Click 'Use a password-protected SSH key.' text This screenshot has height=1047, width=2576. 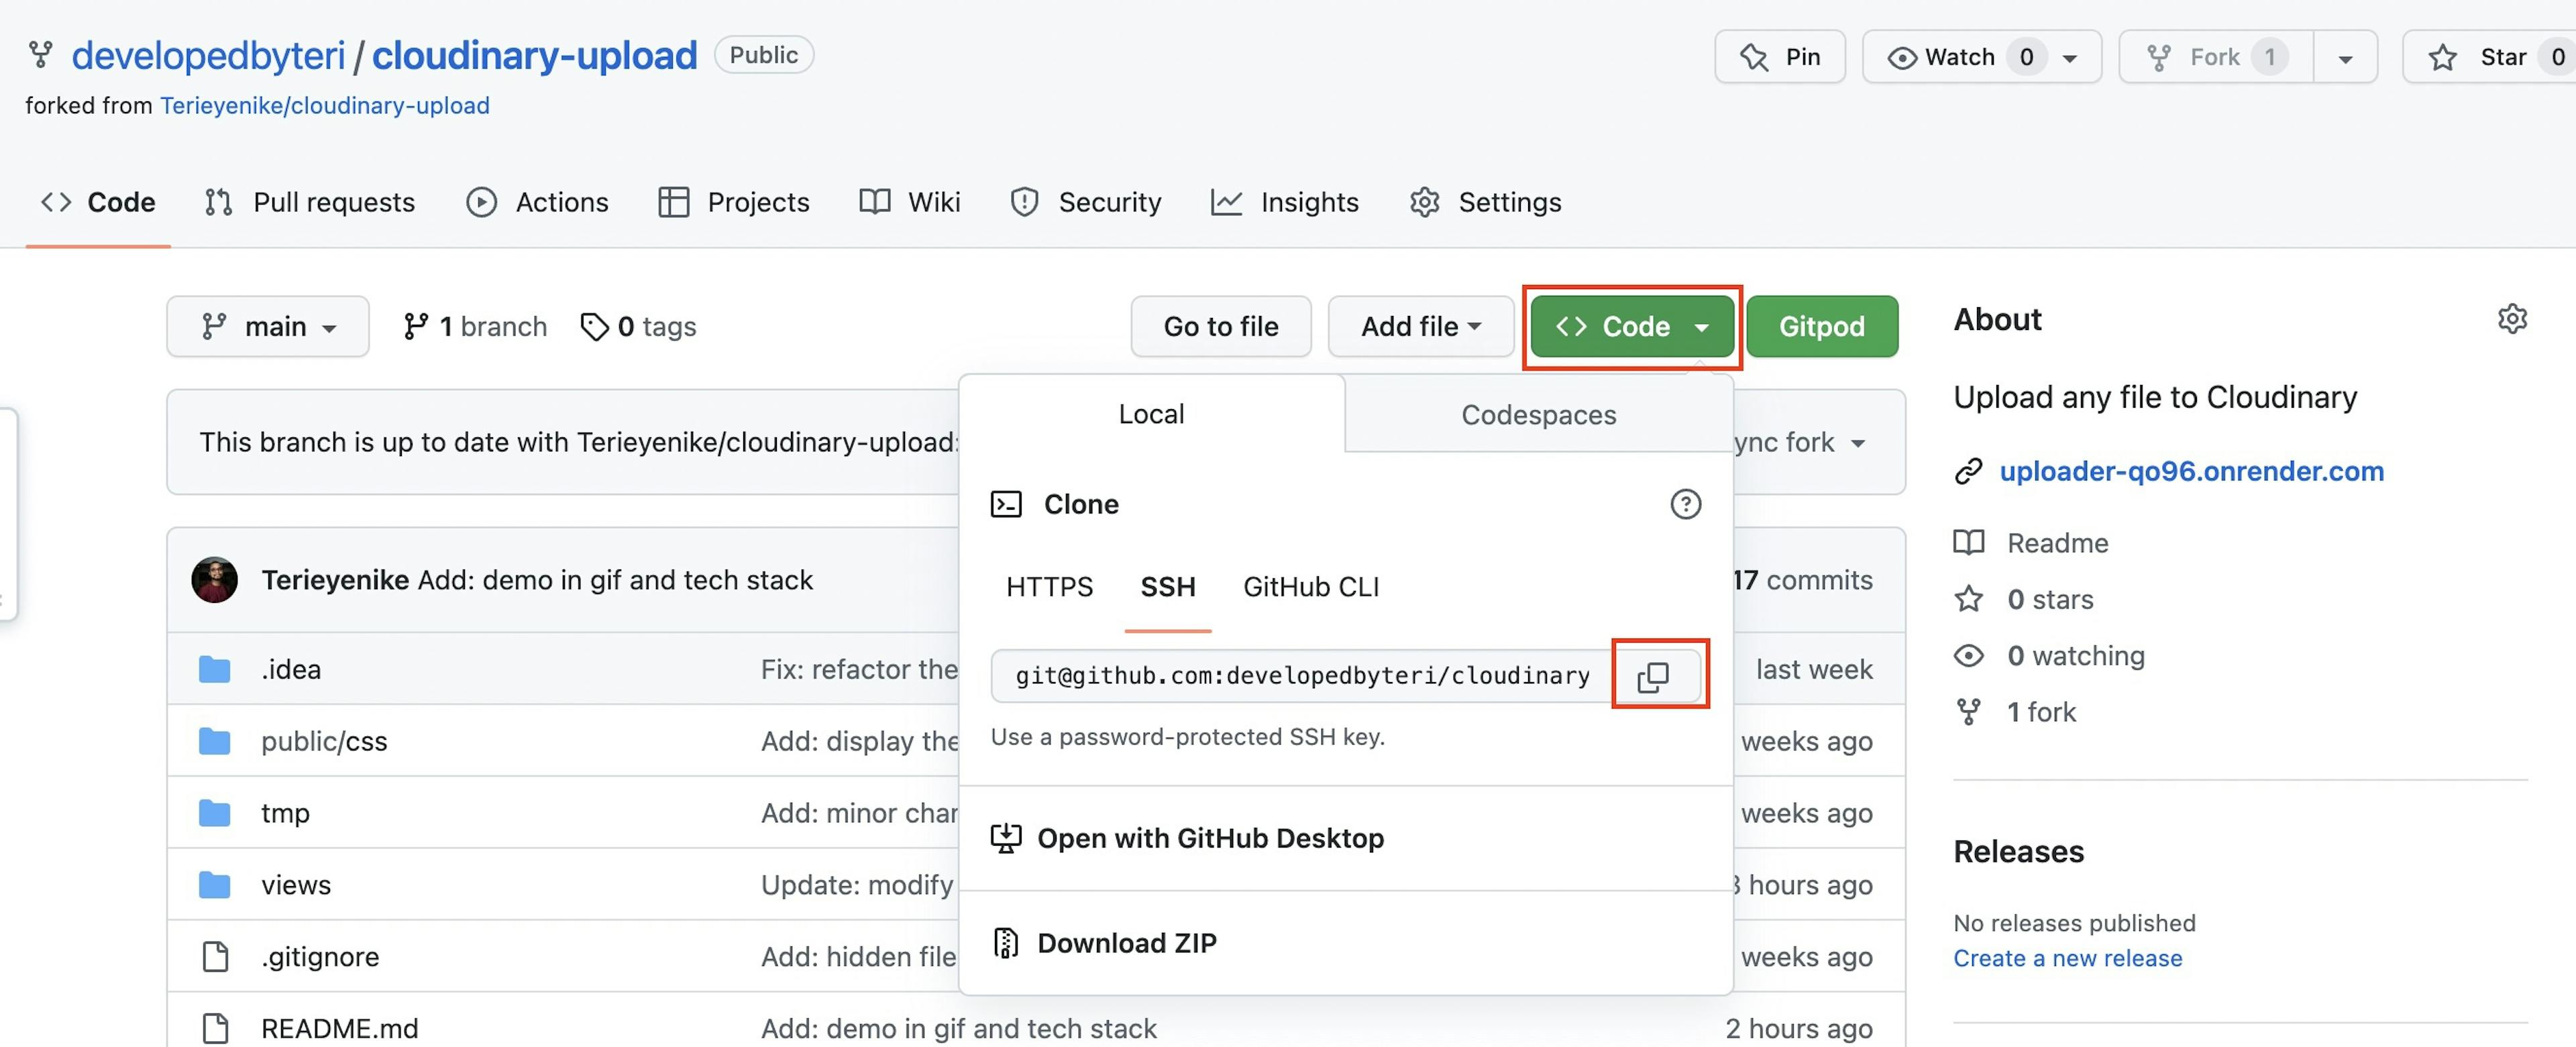1187,737
